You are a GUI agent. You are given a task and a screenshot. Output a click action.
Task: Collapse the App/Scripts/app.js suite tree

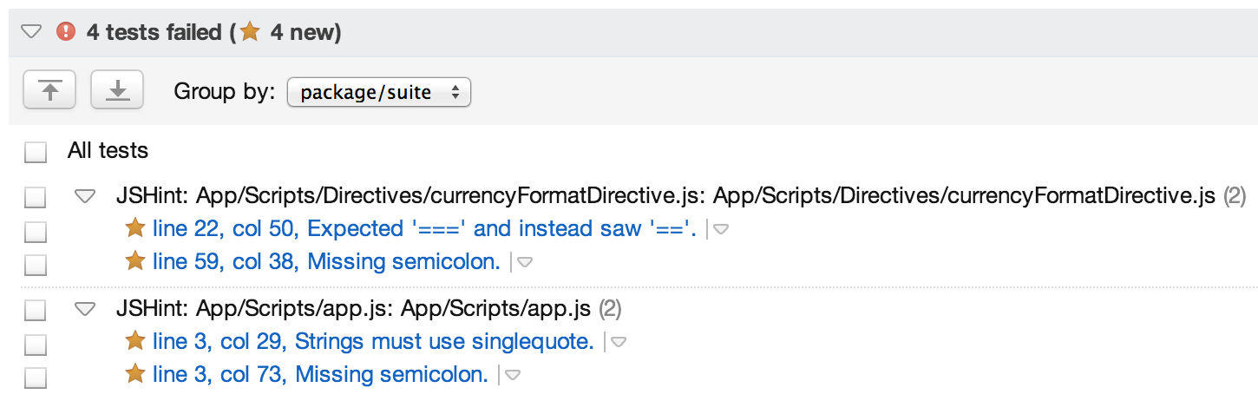coord(85,308)
